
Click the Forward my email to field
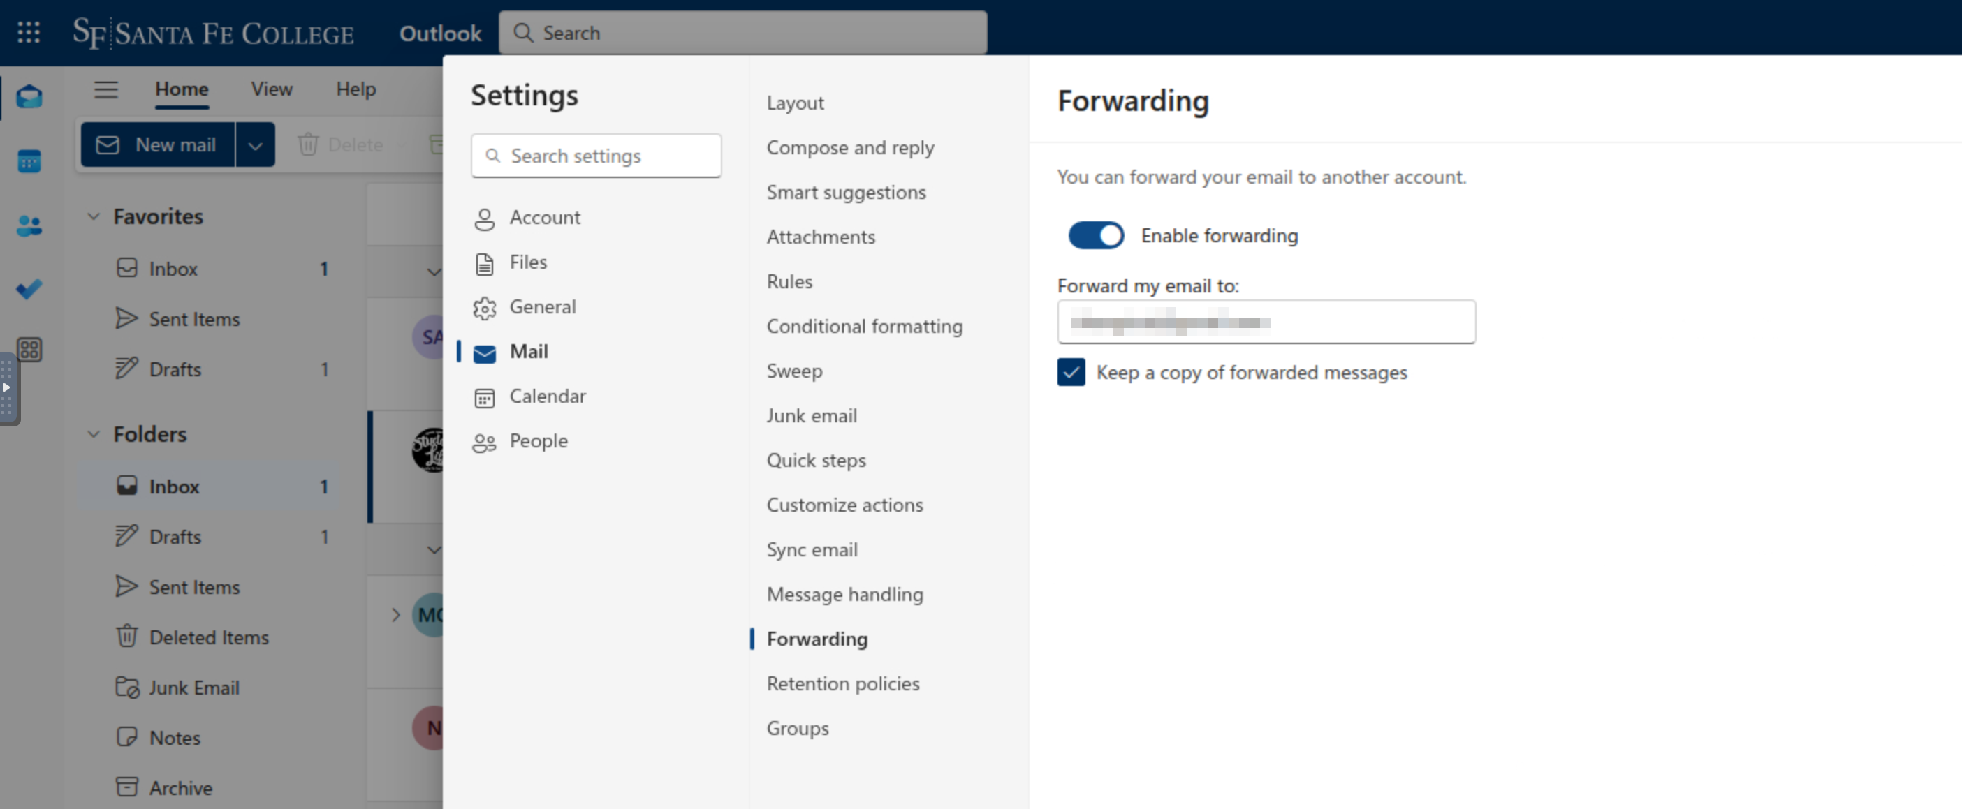tap(1266, 322)
